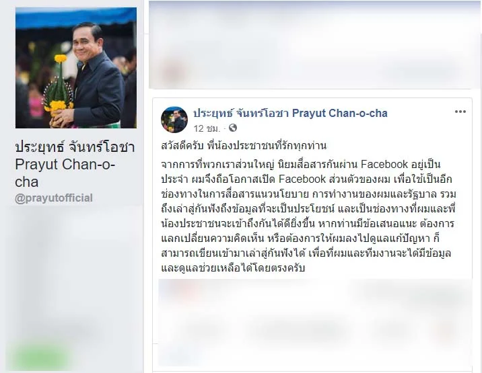Click the greeting line 'สวัสดีครับ พี่น้องประชาชนที่รักทุกท่าน'
This screenshot has height=373, width=482.
pyautogui.click(x=244, y=145)
